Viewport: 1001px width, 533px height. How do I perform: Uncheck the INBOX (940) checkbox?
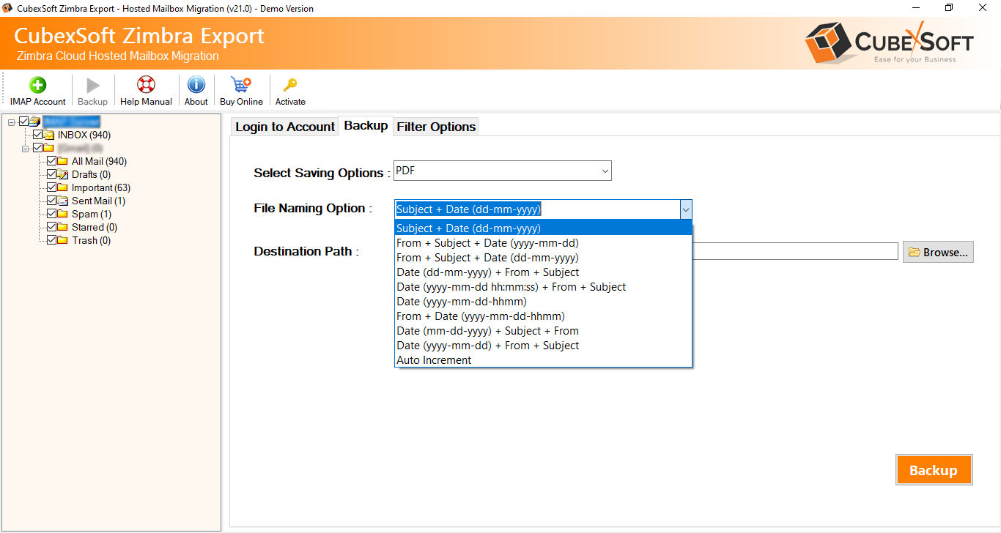[38, 135]
